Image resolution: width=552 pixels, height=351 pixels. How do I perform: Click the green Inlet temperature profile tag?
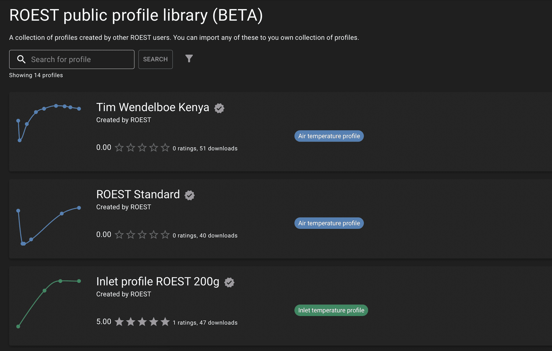coord(331,311)
